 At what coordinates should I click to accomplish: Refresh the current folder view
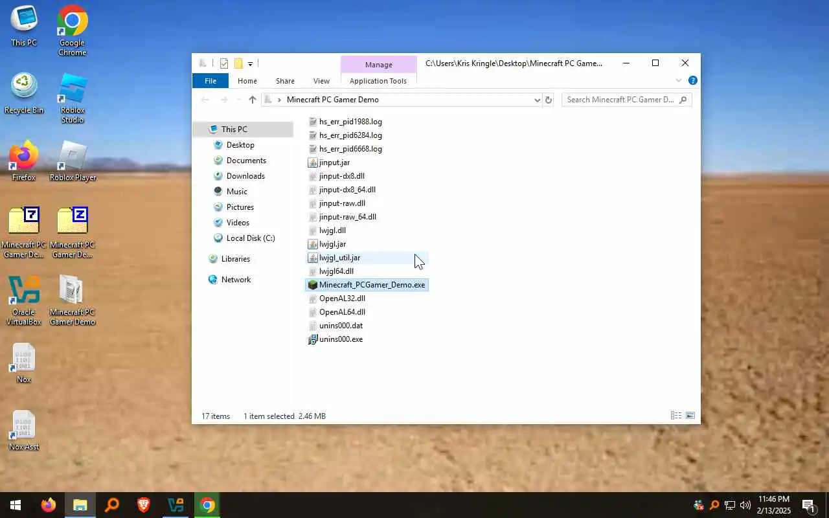(548, 100)
